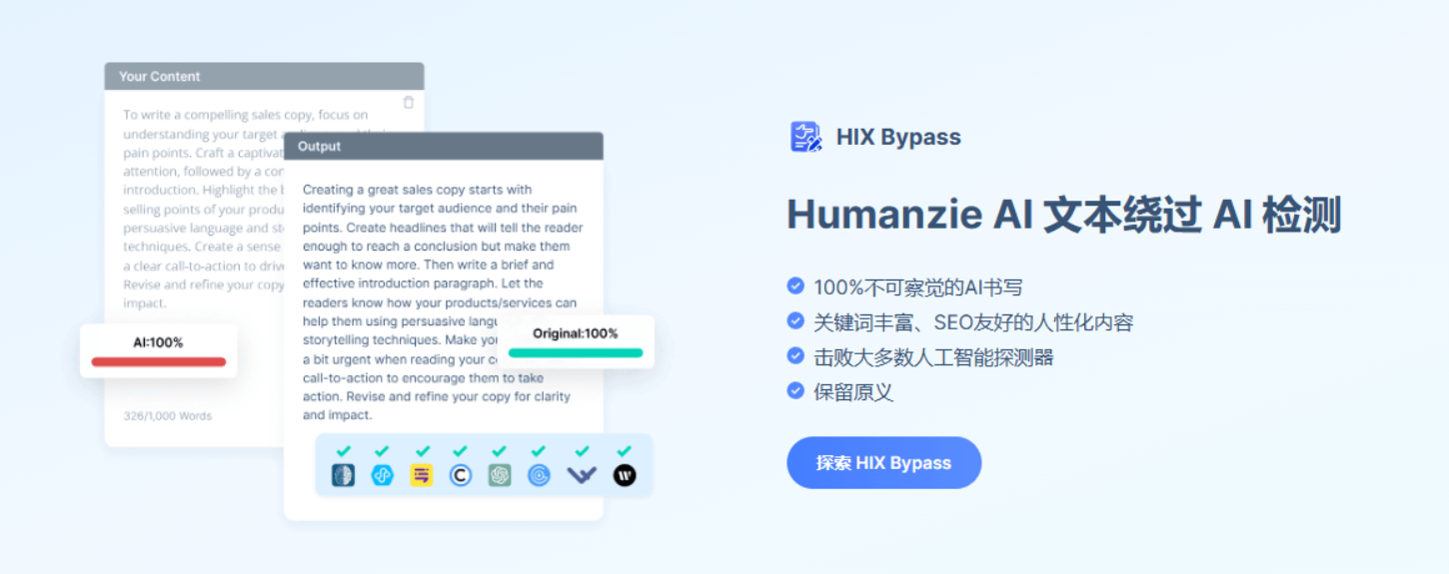The height and width of the screenshot is (574, 1449).
Task: Click the green checkmark above the letter C icon
Action: tap(460, 451)
